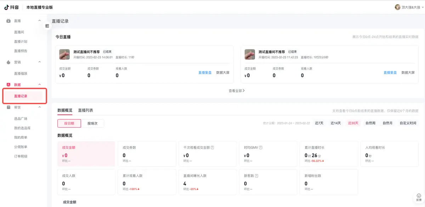Open 直播预告 in the sidebar
Viewport: 425px width, 207px height.
[21, 51]
